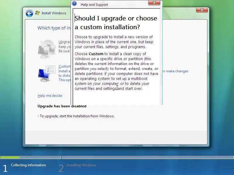Click the setup progress bar
The image size is (234, 175).
(117, 157)
